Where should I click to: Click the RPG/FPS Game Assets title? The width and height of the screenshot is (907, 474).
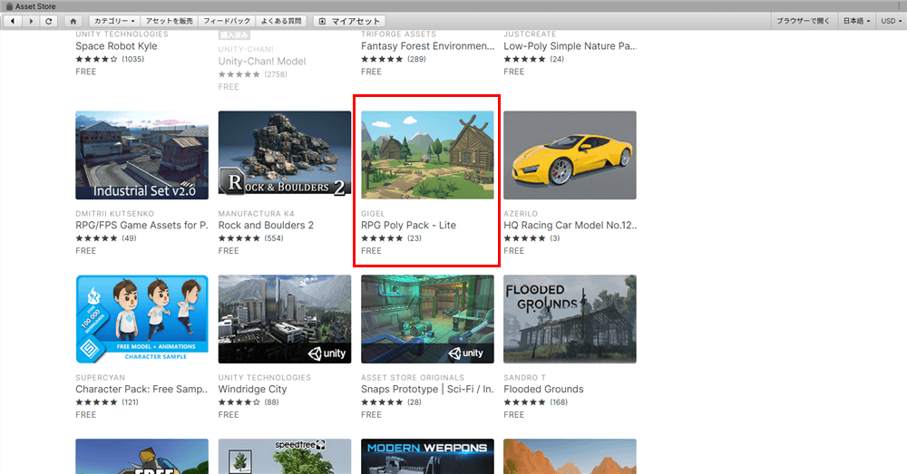[x=141, y=226]
